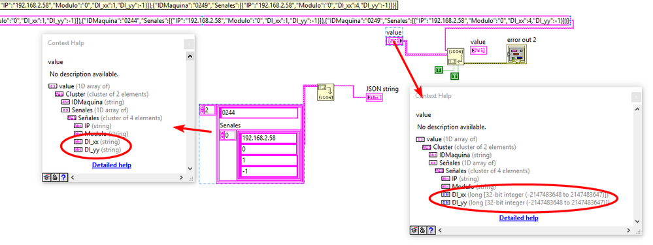Click 'value (1D array of)' row in the 32-bit integer help

[447, 139]
